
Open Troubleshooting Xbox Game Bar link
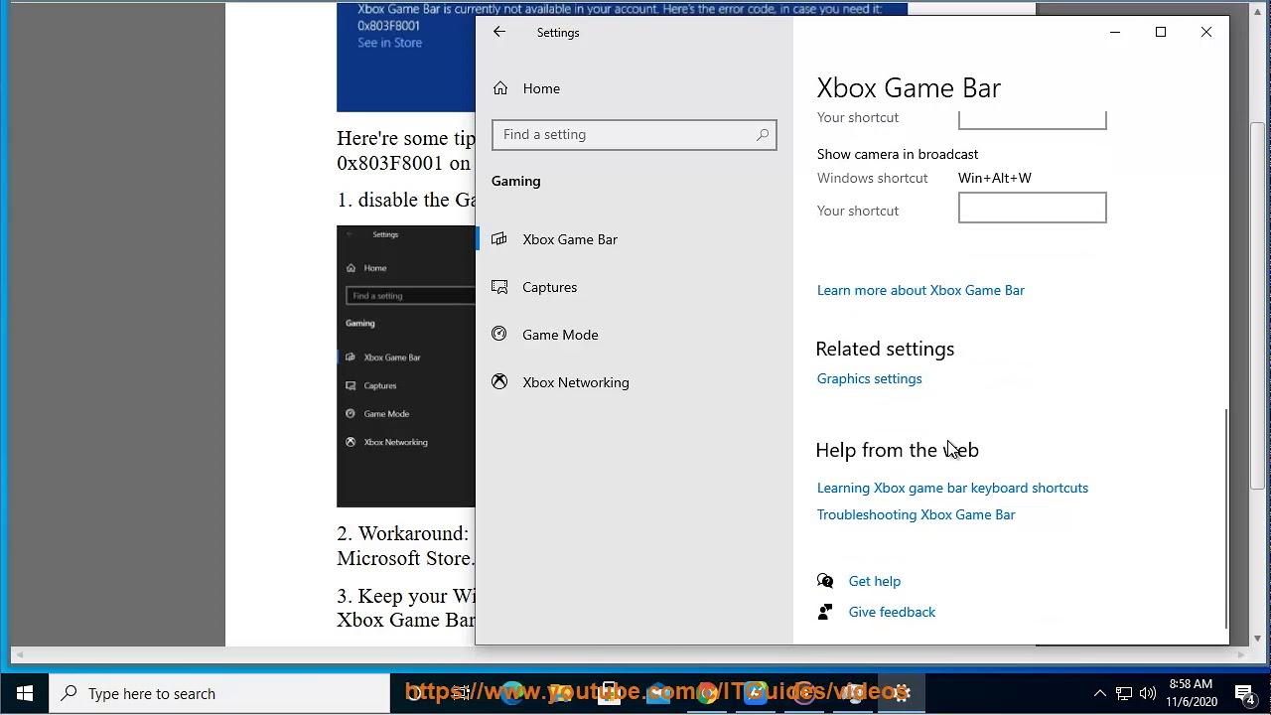916,514
